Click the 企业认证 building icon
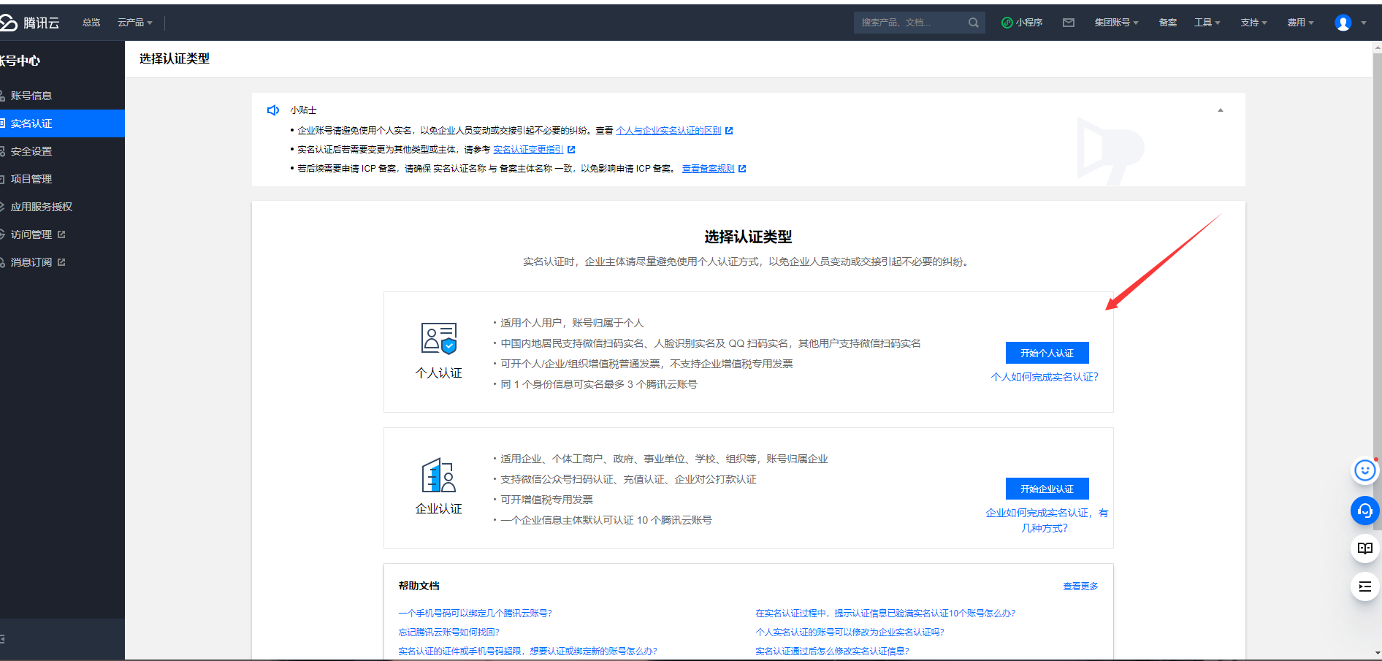The height and width of the screenshot is (661, 1382). tap(439, 475)
